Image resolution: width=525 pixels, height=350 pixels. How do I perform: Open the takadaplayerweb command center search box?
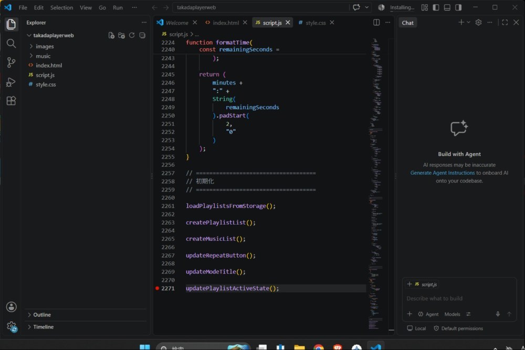coord(261,7)
